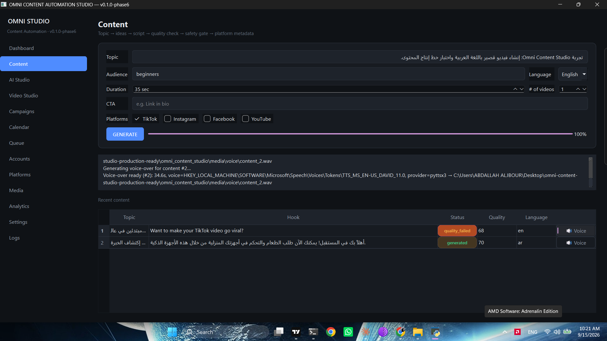Click the quality_failed status badge

click(x=457, y=231)
